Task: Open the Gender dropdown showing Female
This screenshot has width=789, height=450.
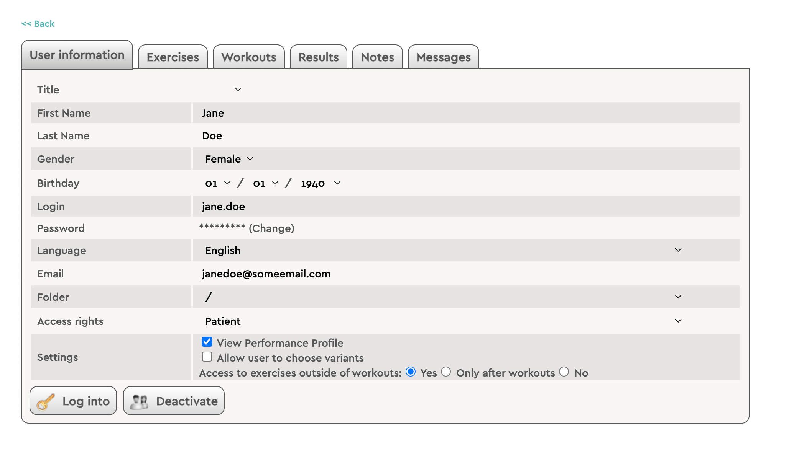Action: coord(229,159)
